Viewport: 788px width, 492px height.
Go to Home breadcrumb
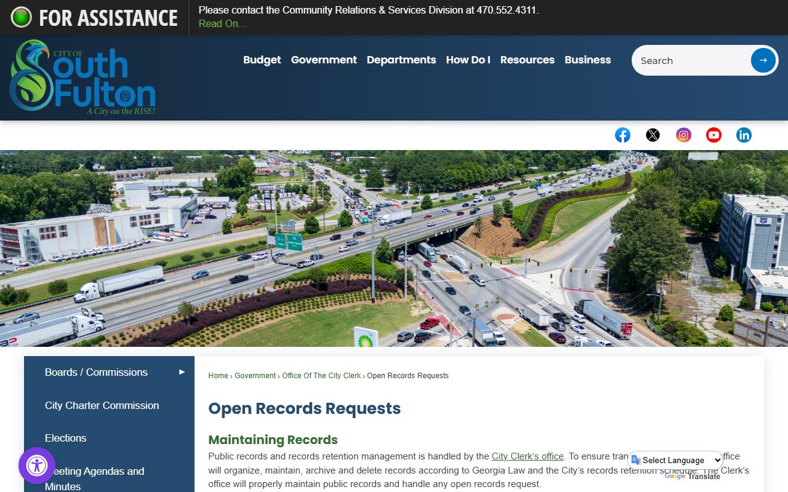pyautogui.click(x=218, y=376)
